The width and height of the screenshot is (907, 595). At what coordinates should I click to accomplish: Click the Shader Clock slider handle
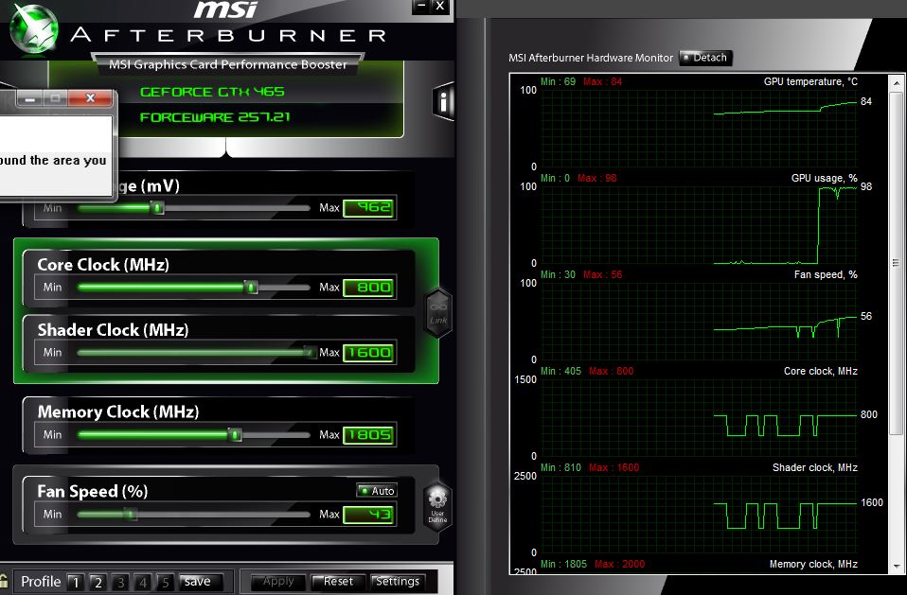[310, 353]
